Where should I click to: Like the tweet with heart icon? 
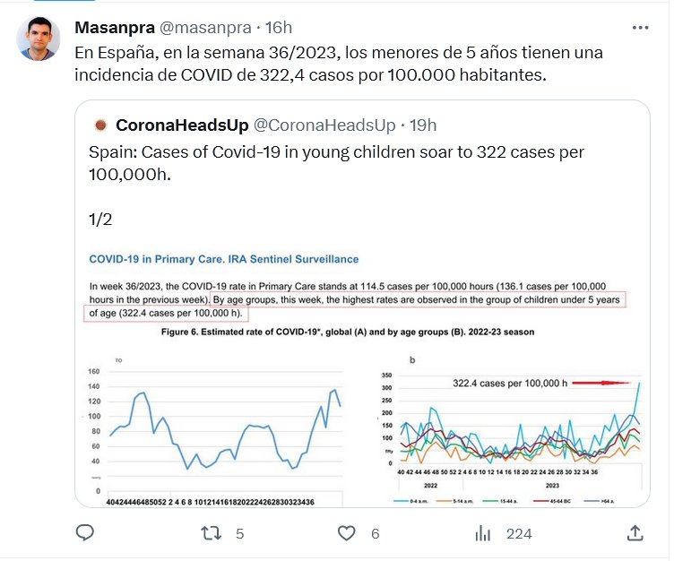348,533
